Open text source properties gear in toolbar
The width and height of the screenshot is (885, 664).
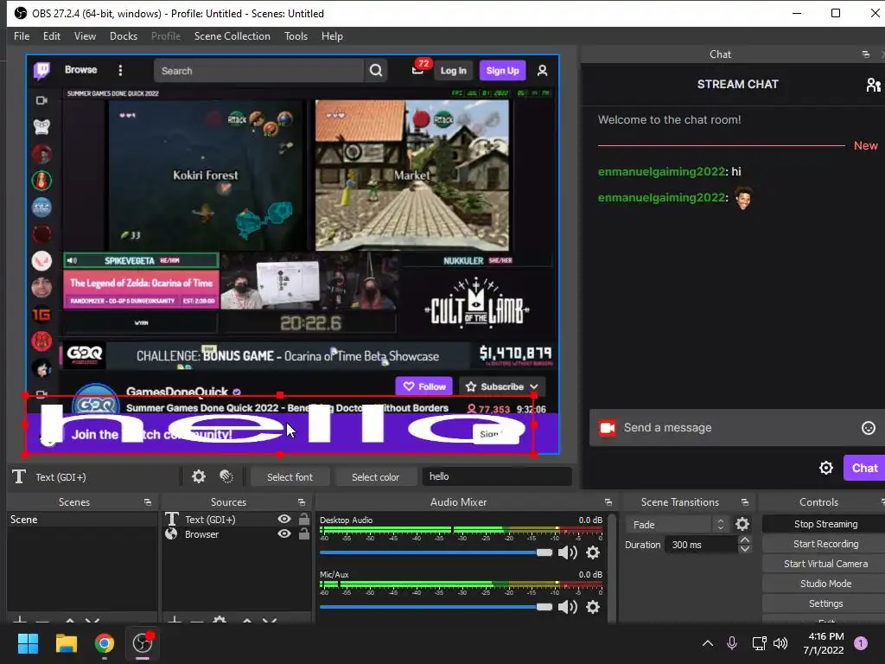199,476
